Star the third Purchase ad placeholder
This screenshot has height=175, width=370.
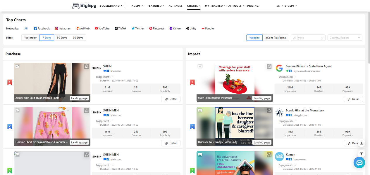(87, 155)
